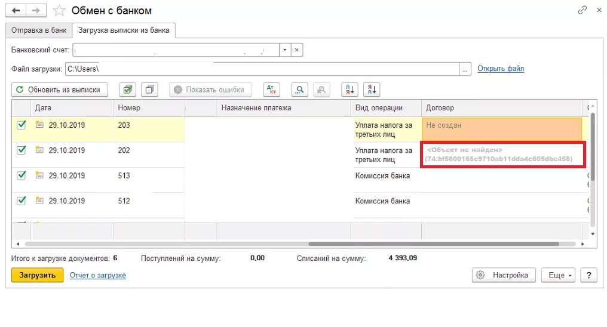Click the Номер column header

(x=149, y=108)
